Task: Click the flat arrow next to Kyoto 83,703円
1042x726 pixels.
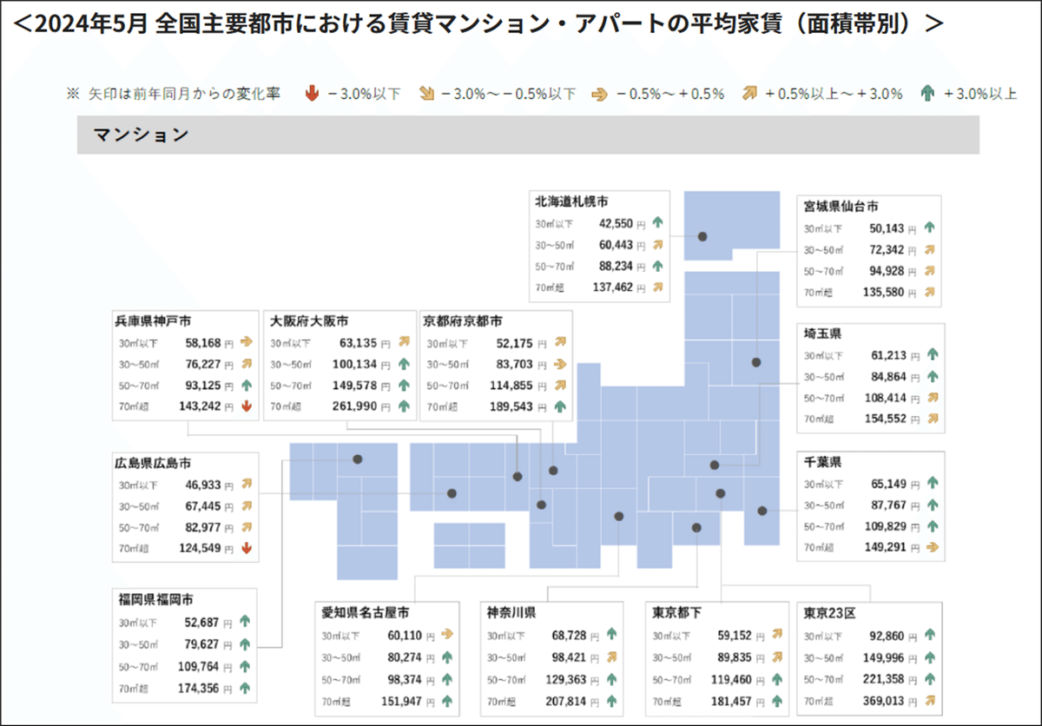Action: click(x=561, y=365)
